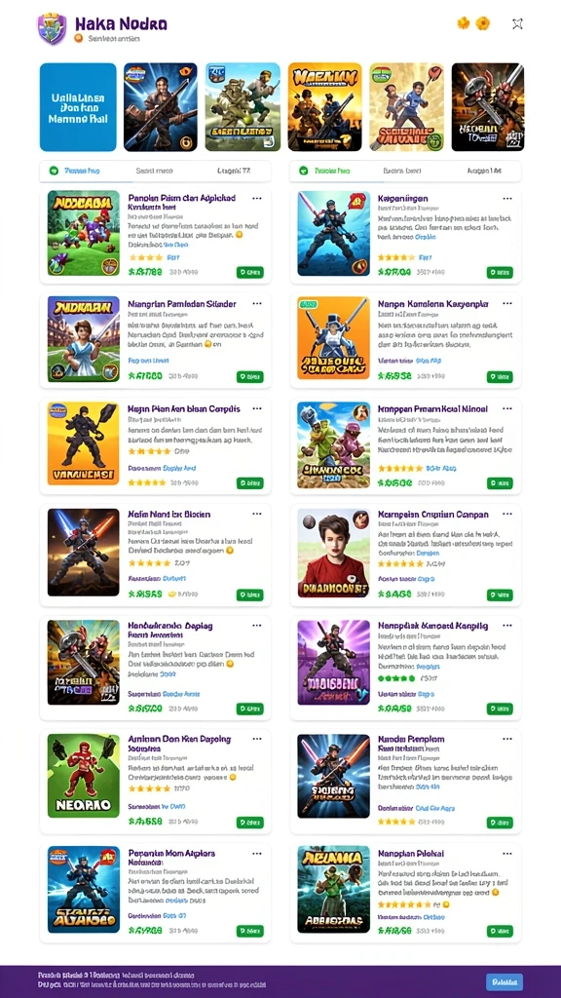561x998 pixels.
Task: Select the middle tab in left tab bar
Action: (x=154, y=171)
